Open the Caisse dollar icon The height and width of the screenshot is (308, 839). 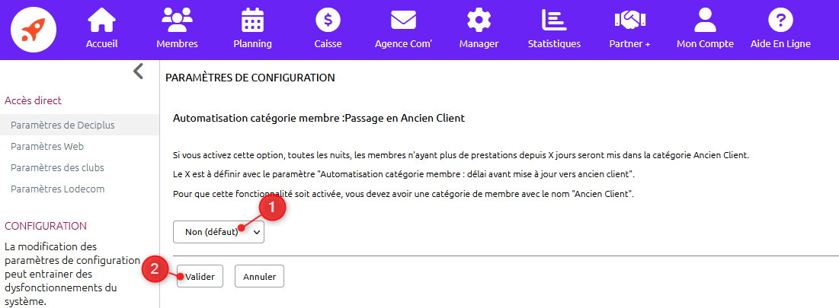pyautogui.click(x=328, y=21)
